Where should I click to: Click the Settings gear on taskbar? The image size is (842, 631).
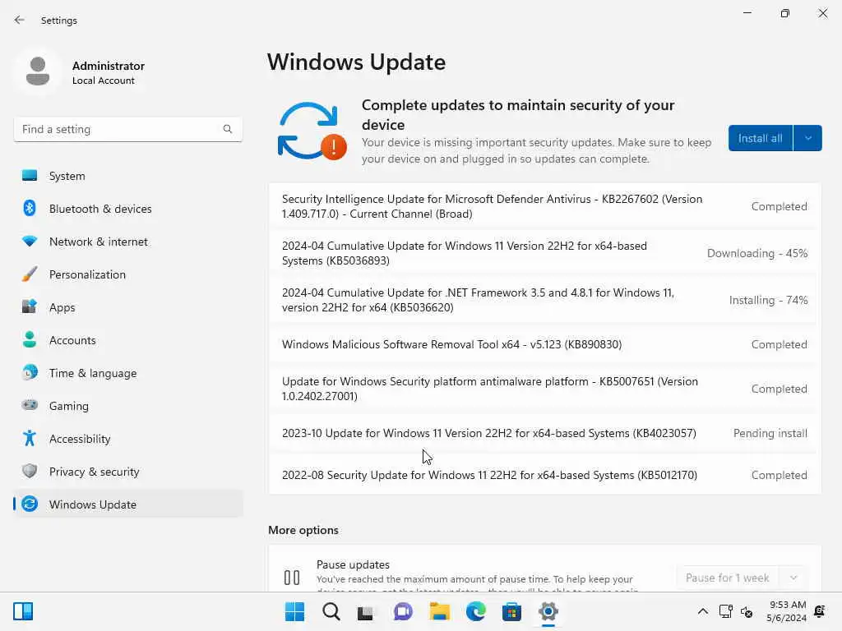(x=548, y=611)
